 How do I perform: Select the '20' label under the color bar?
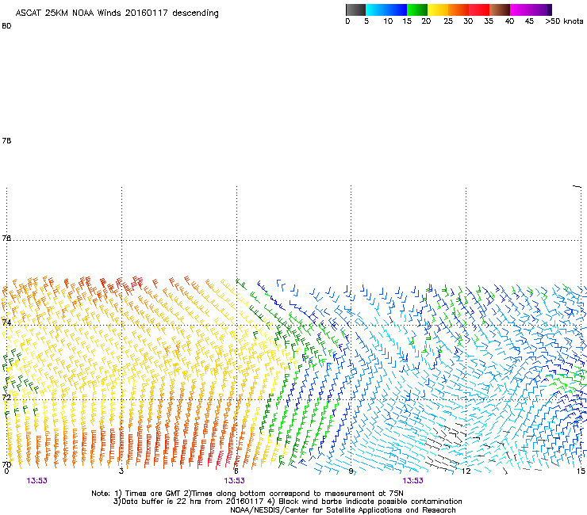pyautogui.click(x=426, y=21)
